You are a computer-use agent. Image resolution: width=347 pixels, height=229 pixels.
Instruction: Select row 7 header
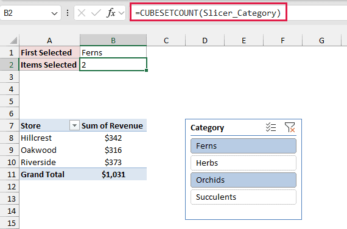coord(10,126)
